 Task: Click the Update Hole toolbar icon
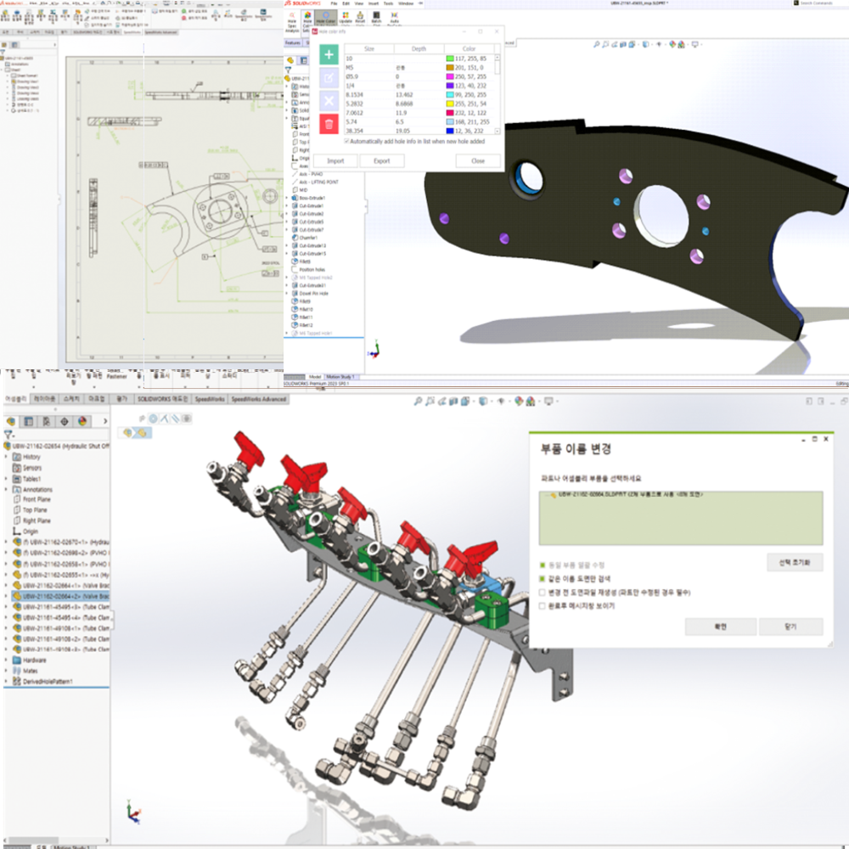click(x=346, y=20)
